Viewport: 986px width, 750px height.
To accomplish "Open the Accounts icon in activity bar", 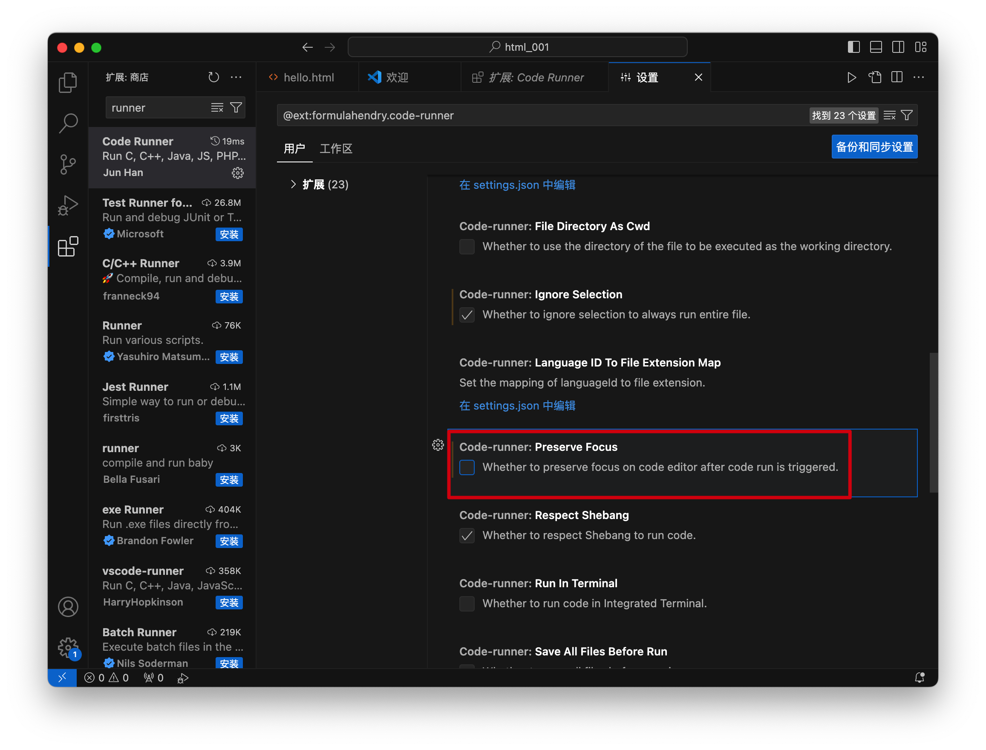I will tap(68, 607).
